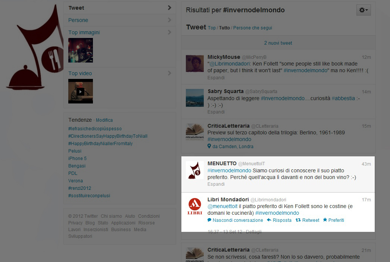Open the Chi siamo footer link
This screenshot has height=262, width=390.
111,216
